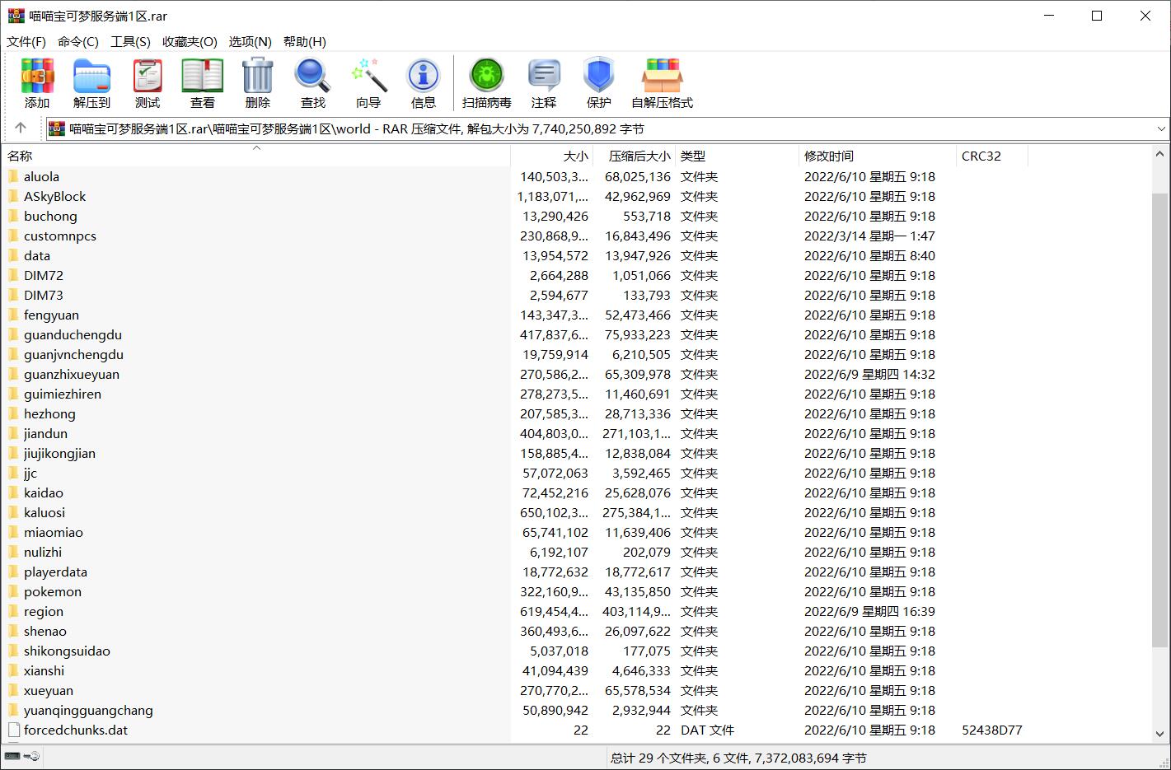Select the guanduchengdu folder name
Screen dimensions: 1171x770
point(73,334)
